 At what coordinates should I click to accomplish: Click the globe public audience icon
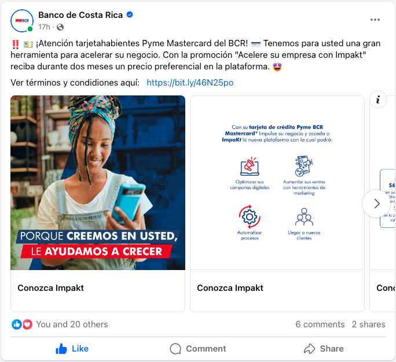pyautogui.click(x=60, y=27)
